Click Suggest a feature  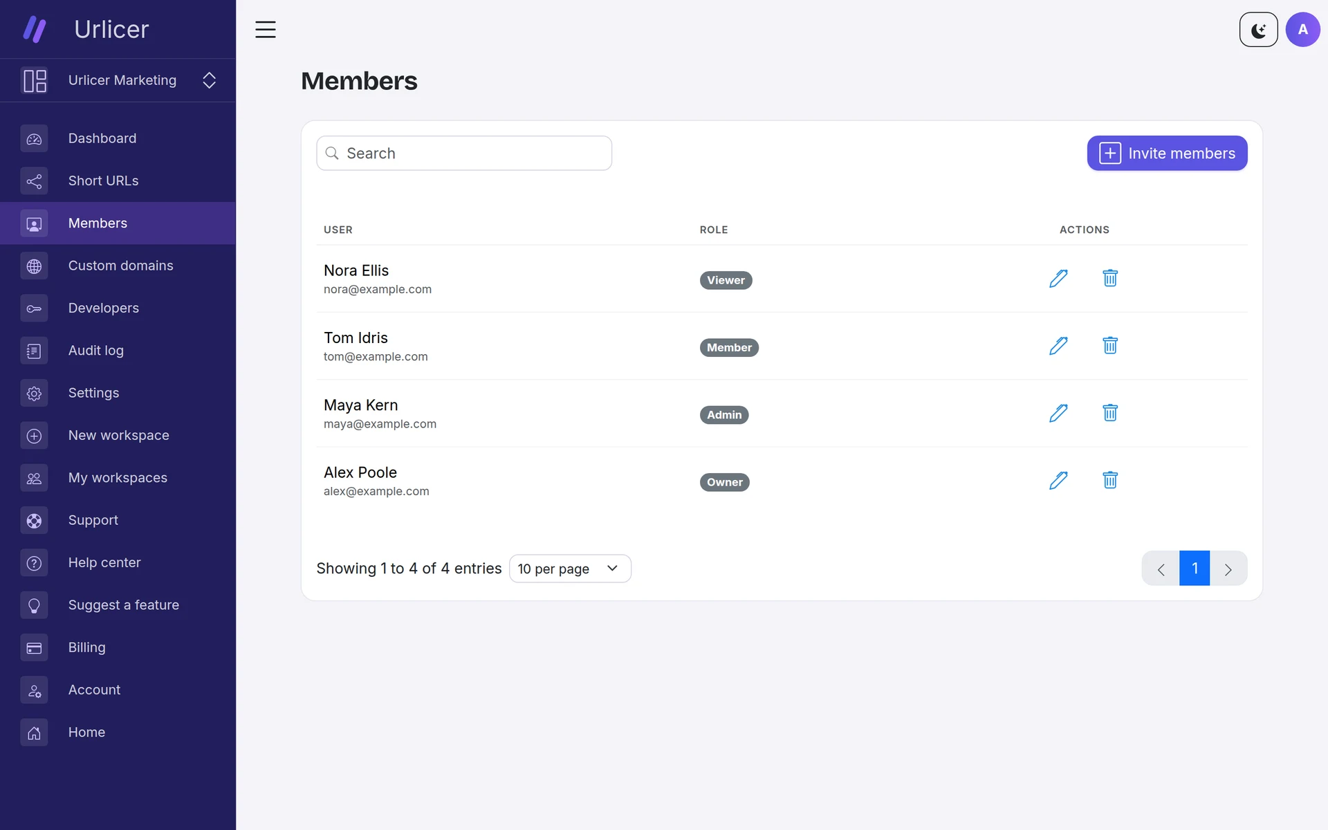[x=118, y=605]
